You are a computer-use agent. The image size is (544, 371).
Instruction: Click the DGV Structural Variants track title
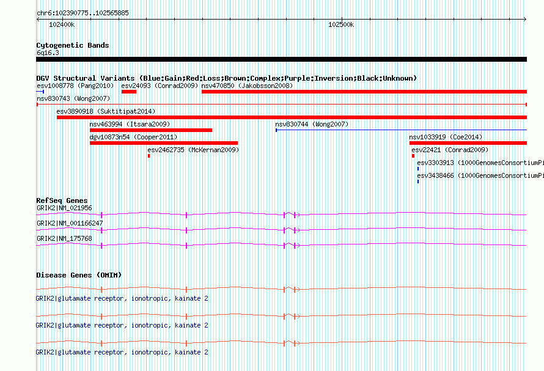226,78
